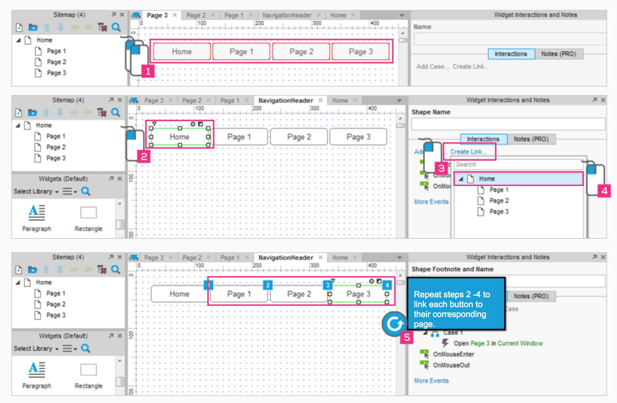Click More Events link in bottom panel

pyautogui.click(x=431, y=381)
